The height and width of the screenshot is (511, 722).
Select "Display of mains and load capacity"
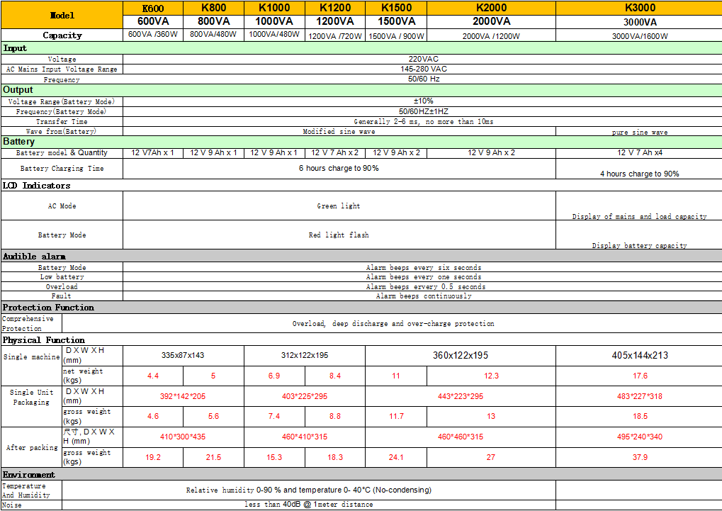click(640, 216)
